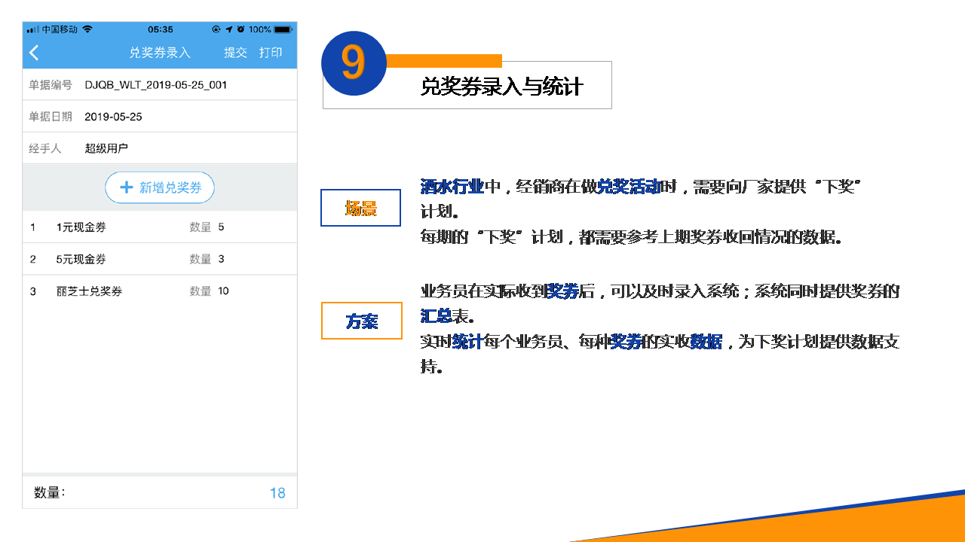The width and height of the screenshot is (965, 542).
Task: Click the battery icon in status bar
Action: click(283, 29)
